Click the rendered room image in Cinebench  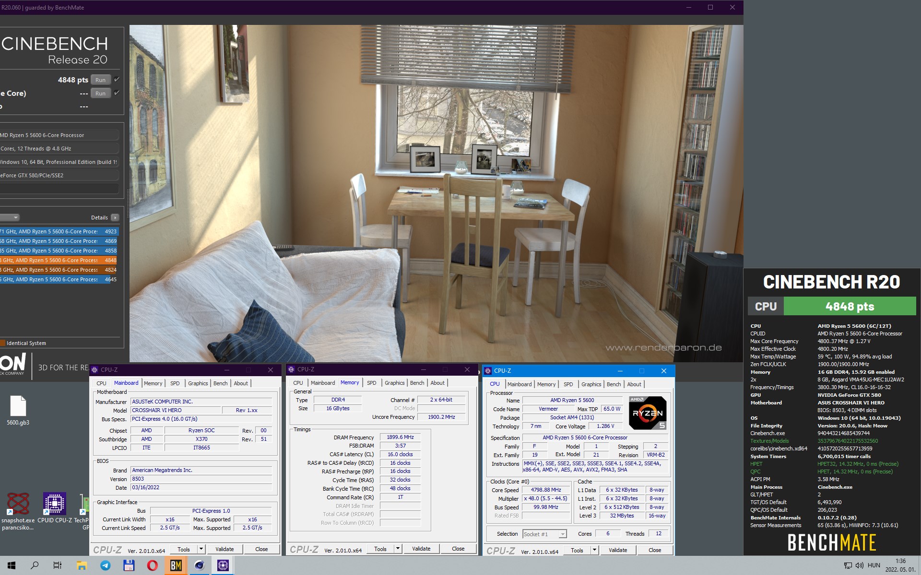click(436, 193)
